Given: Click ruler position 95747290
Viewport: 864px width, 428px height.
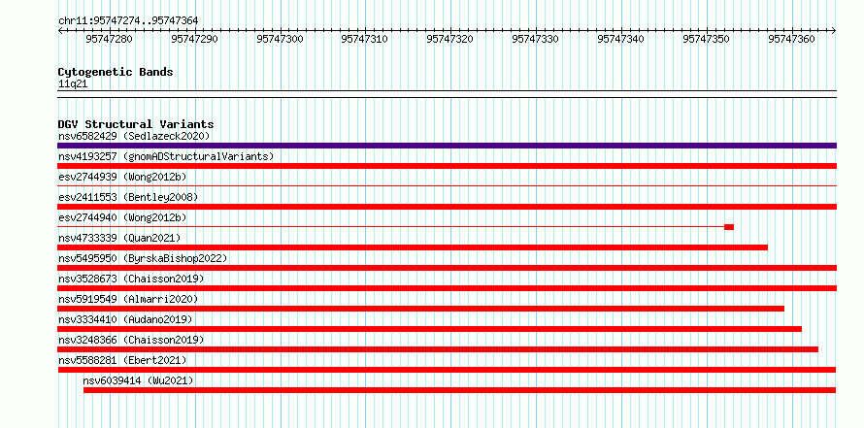Looking at the screenshot, I should [x=195, y=39].
